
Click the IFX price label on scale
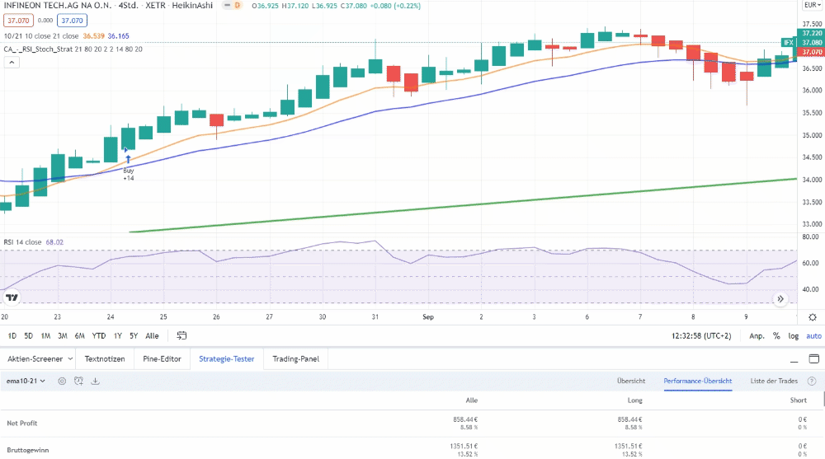pos(788,43)
